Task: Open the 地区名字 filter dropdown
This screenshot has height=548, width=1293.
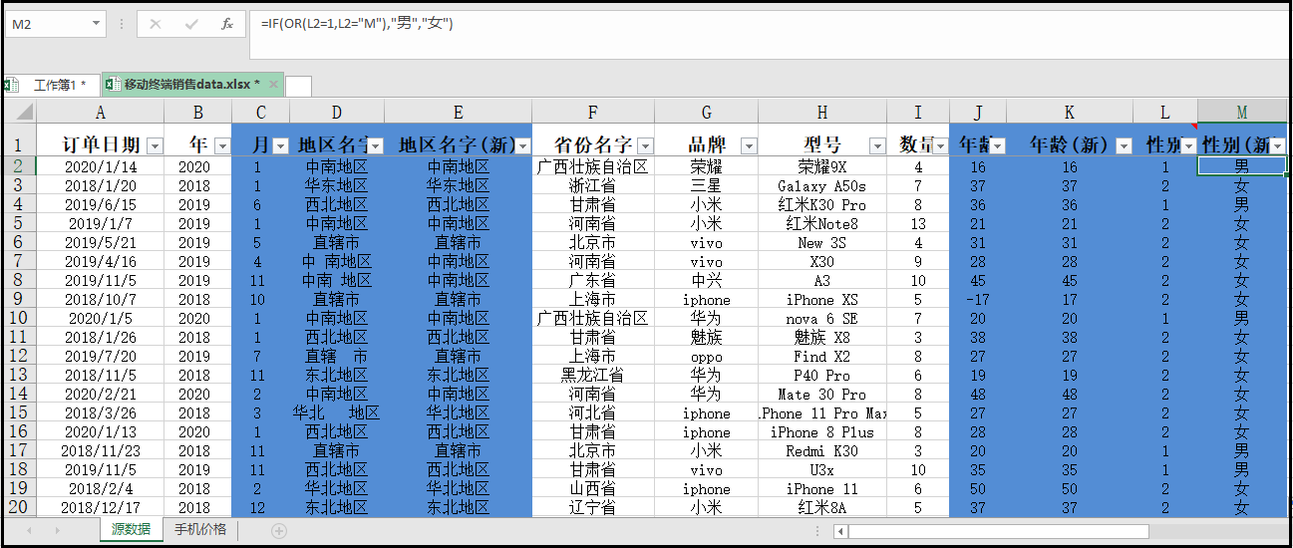Action: coord(375,146)
